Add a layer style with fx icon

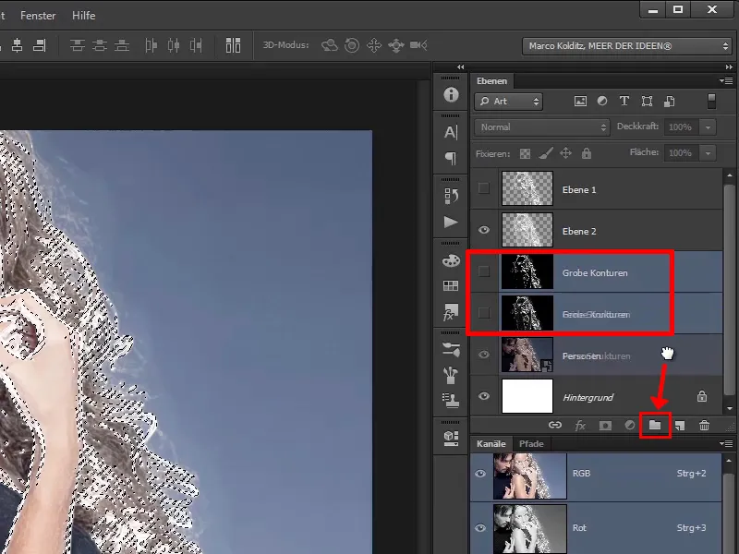click(580, 426)
